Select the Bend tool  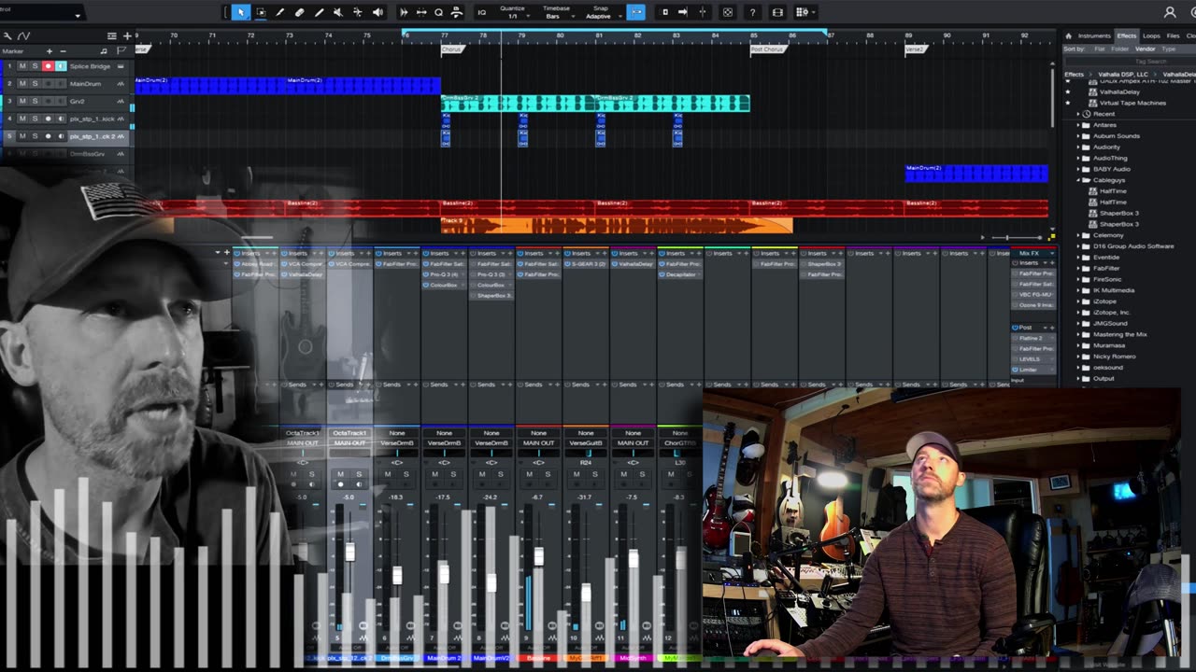click(x=358, y=12)
